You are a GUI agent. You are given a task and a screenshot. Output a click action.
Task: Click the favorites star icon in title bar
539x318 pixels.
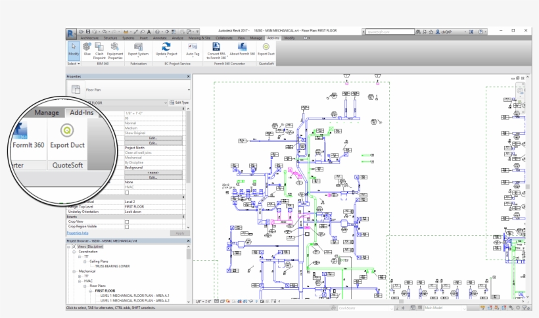(x=431, y=32)
